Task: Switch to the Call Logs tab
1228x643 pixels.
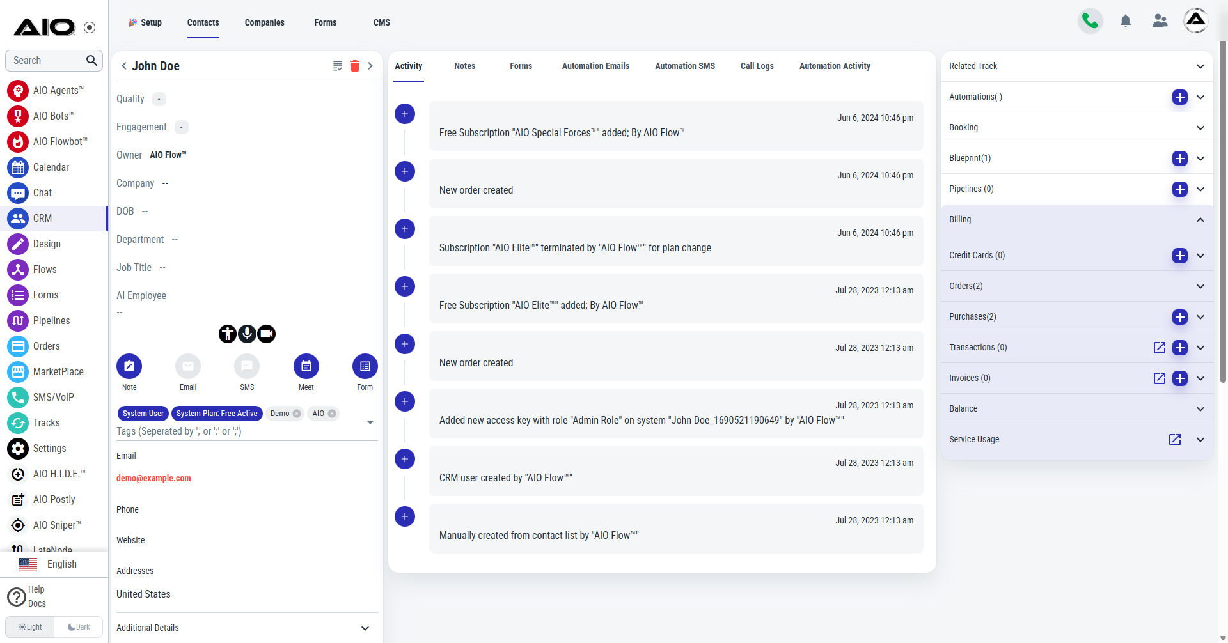Action: click(757, 66)
